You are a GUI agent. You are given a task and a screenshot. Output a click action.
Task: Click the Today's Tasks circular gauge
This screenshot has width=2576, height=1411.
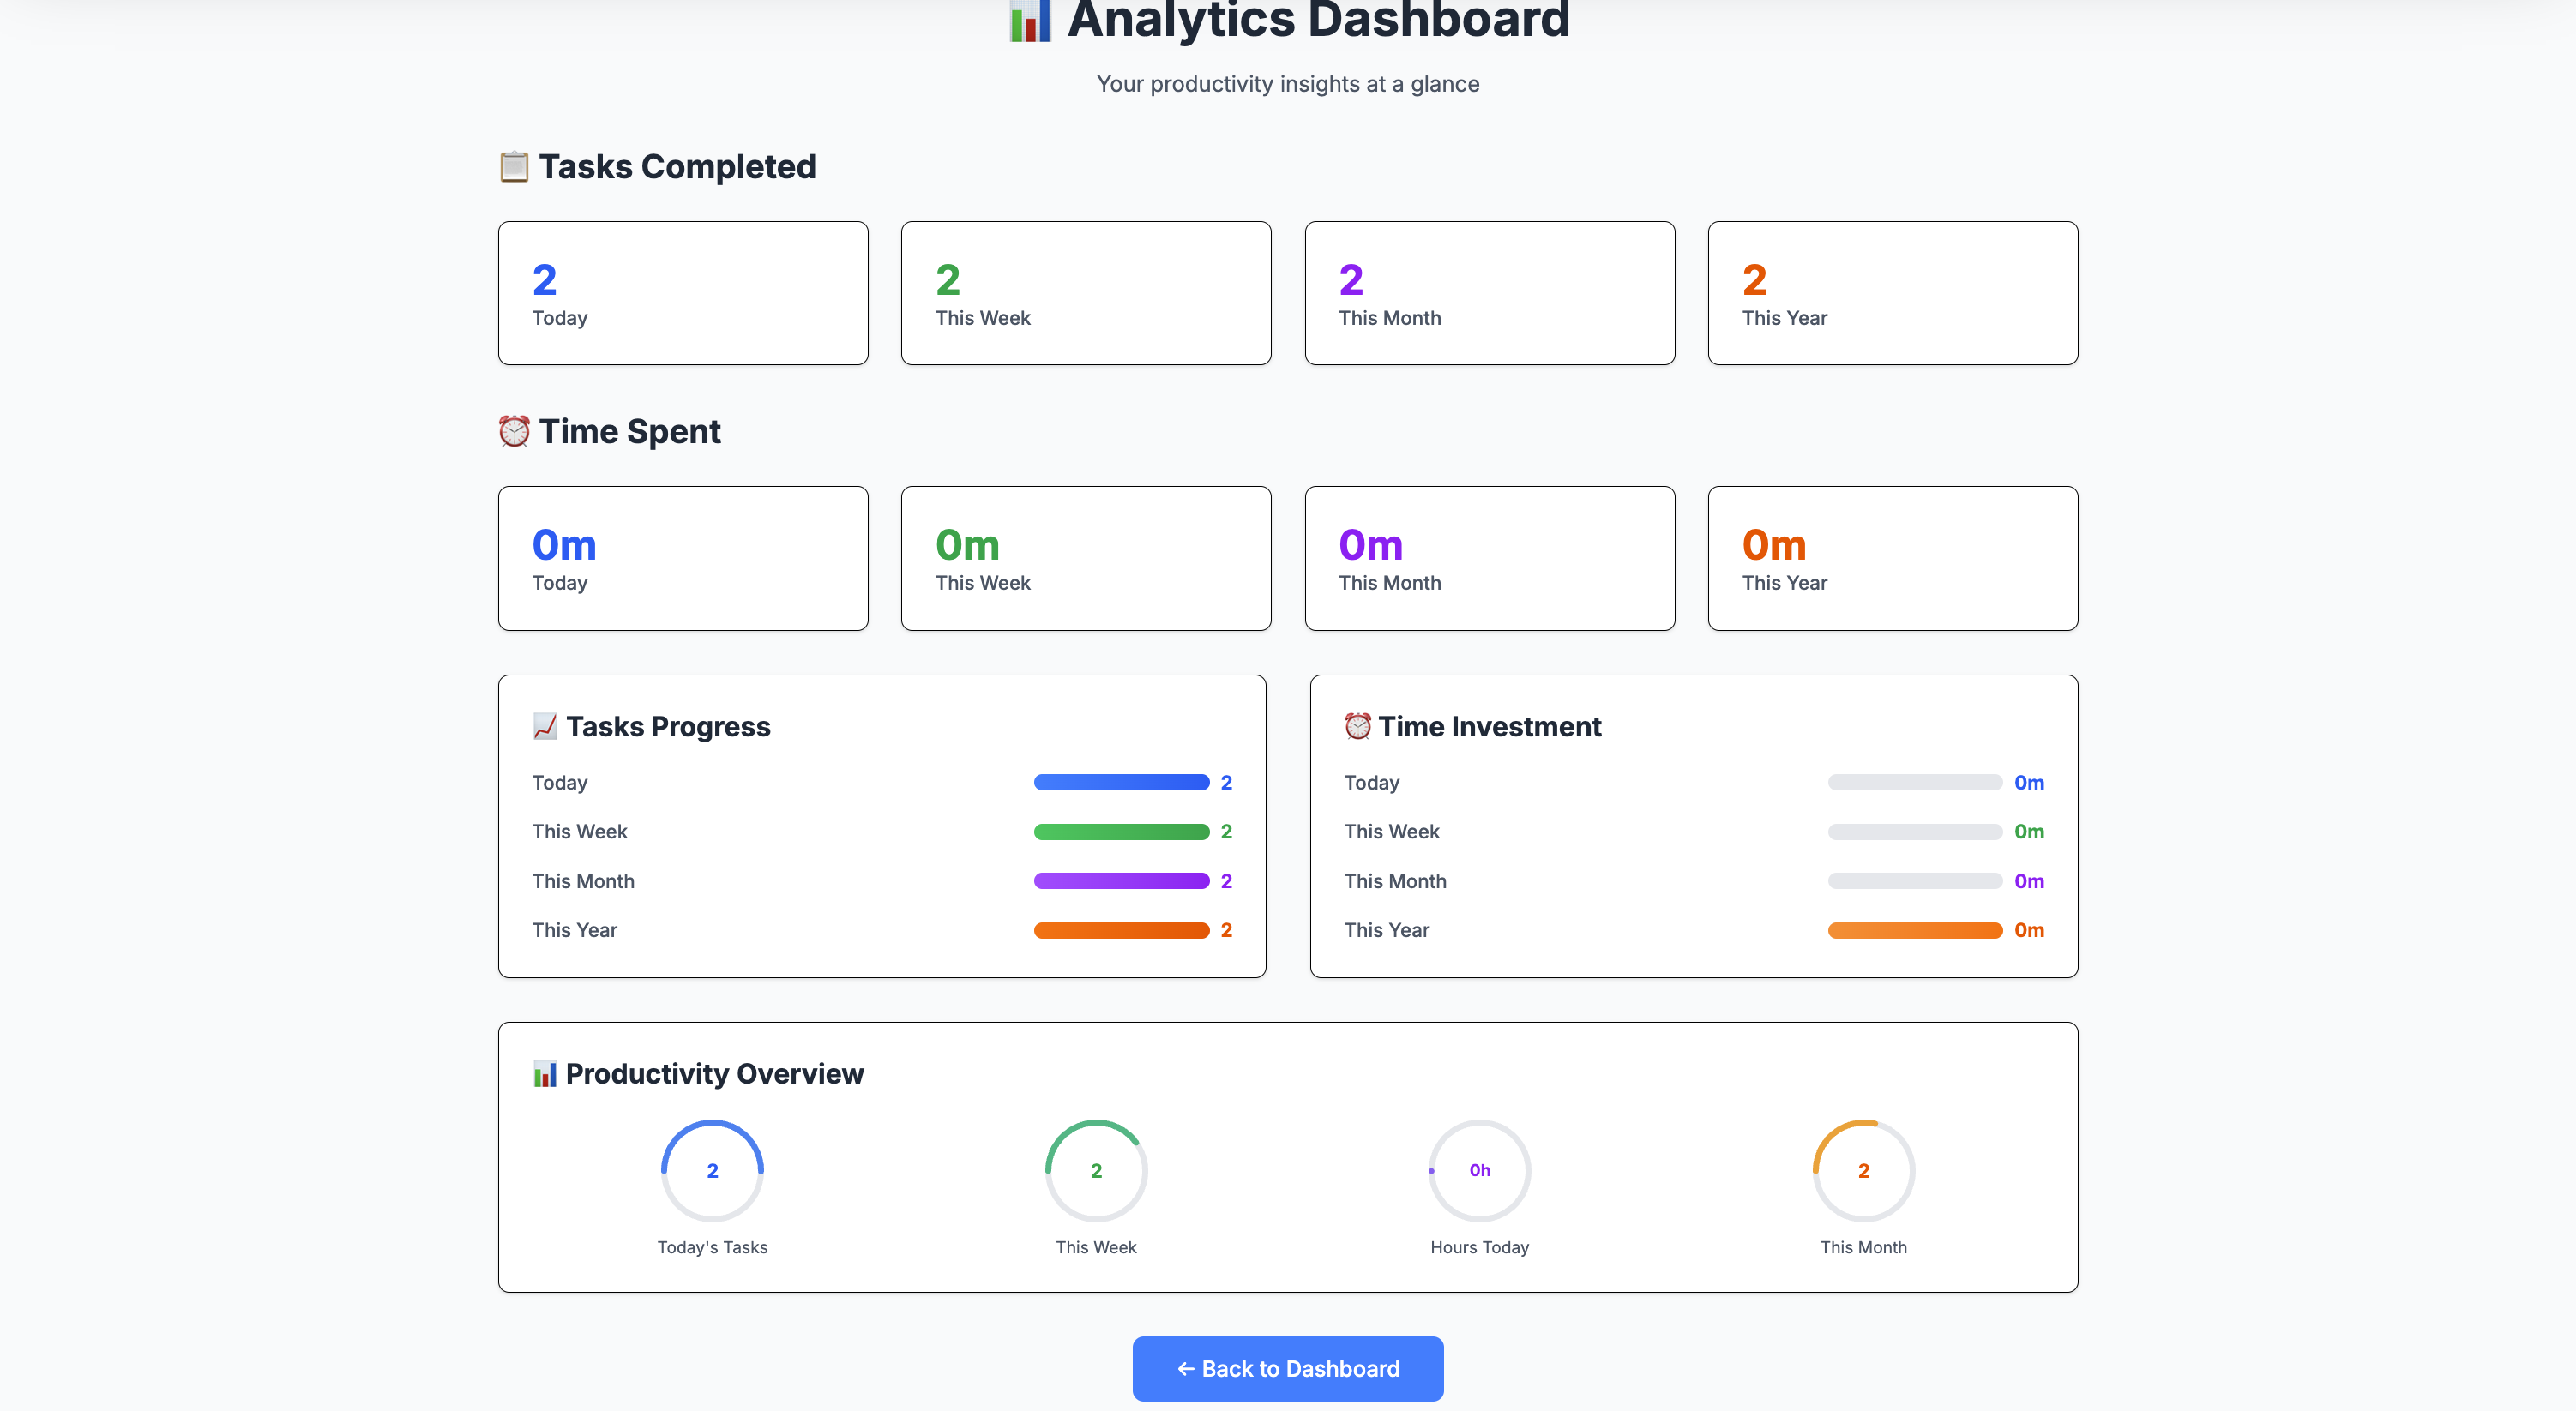tap(712, 1170)
